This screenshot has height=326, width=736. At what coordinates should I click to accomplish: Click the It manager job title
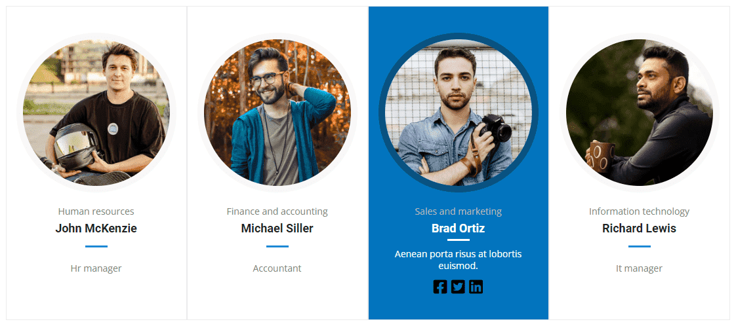pyautogui.click(x=640, y=268)
